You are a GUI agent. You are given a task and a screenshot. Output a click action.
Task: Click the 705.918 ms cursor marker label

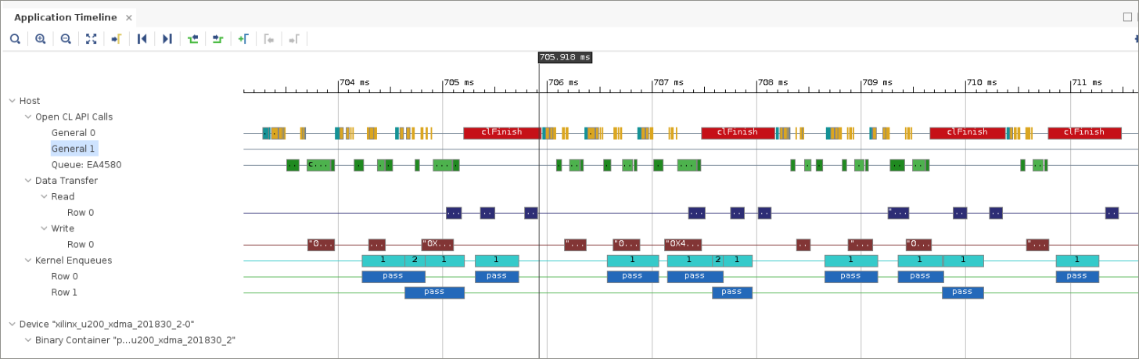click(x=565, y=57)
